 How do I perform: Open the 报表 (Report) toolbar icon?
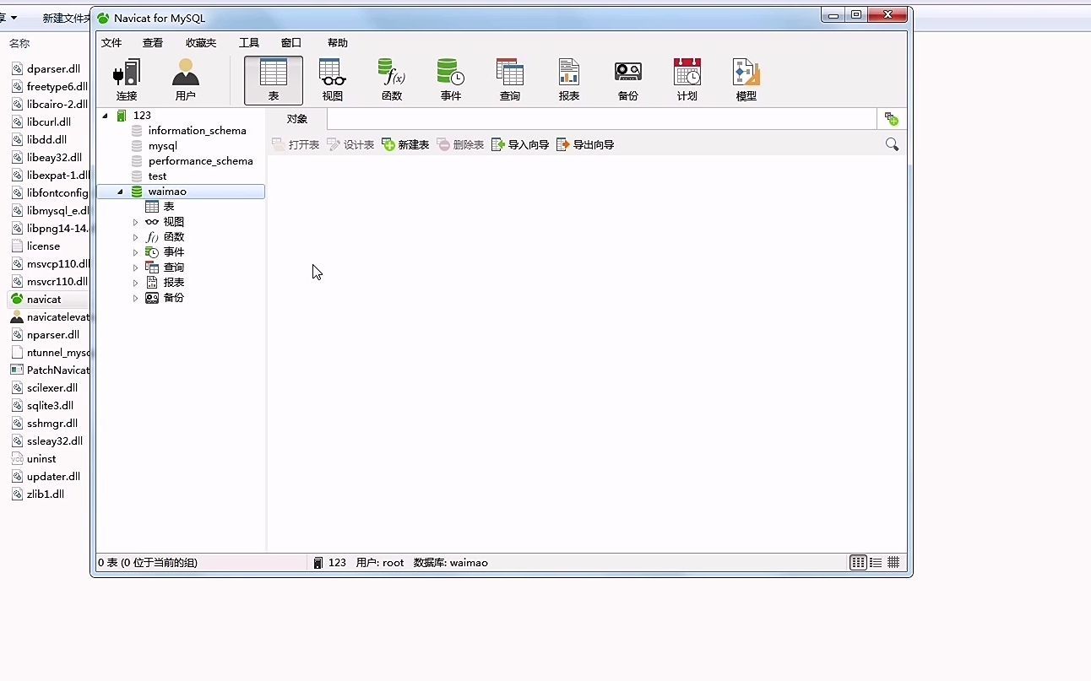click(x=569, y=80)
